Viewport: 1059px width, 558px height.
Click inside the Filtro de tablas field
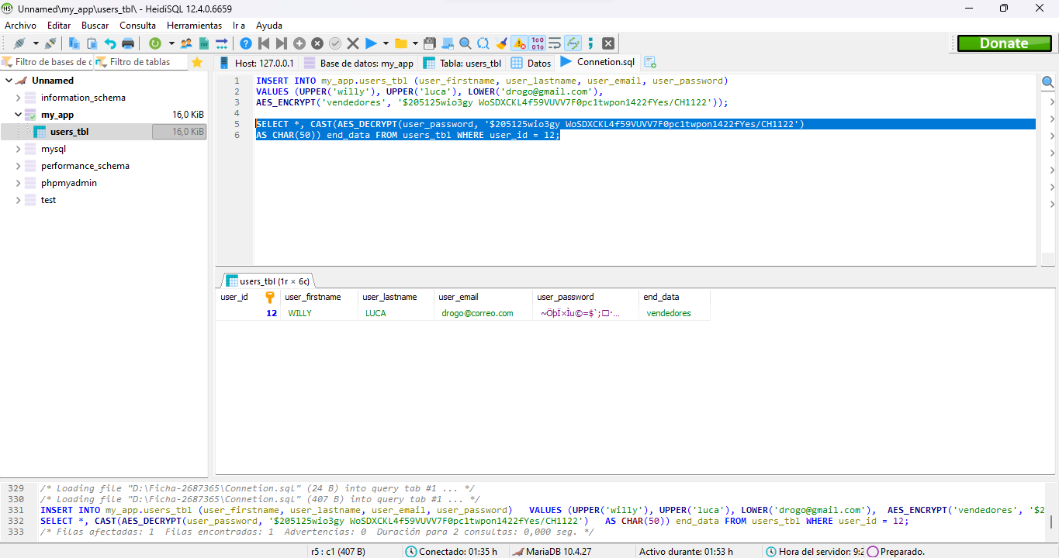click(x=144, y=61)
